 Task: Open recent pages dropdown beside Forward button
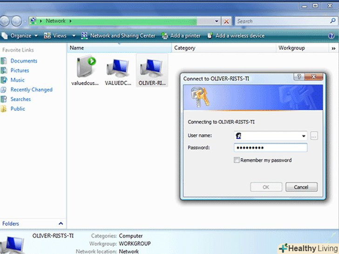tap(25, 21)
